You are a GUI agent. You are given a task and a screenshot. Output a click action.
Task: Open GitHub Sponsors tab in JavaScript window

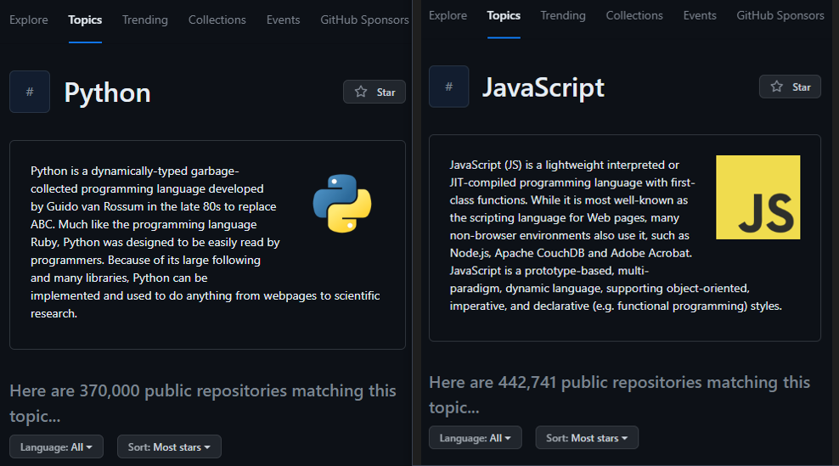(x=780, y=15)
